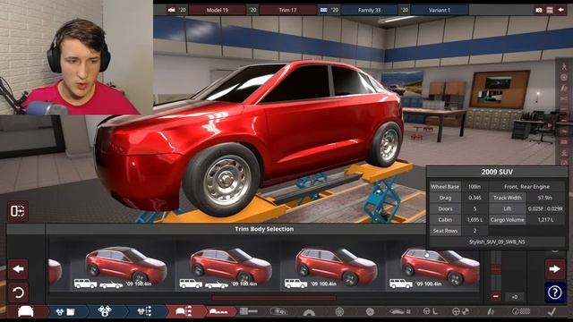Screen dimensions: 573x322
Task: Click the person figure icon in right sidebar
Action: (564, 66)
